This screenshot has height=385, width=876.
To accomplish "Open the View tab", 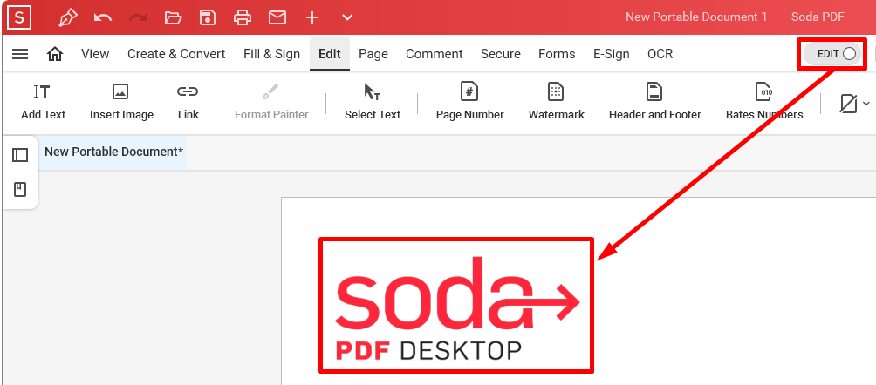I will pyautogui.click(x=95, y=54).
